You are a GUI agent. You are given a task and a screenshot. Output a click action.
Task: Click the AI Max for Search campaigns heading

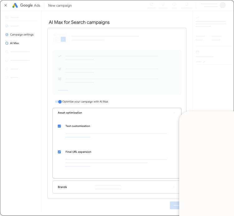point(79,22)
